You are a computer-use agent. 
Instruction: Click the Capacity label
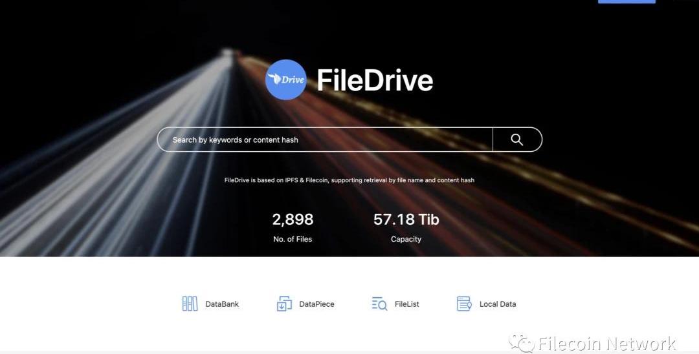point(406,239)
